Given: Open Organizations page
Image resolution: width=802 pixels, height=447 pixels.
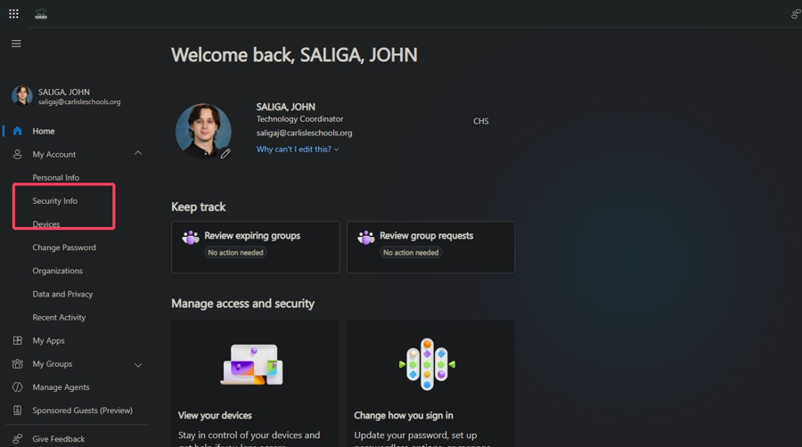Looking at the screenshot, I should pos(57,271).
